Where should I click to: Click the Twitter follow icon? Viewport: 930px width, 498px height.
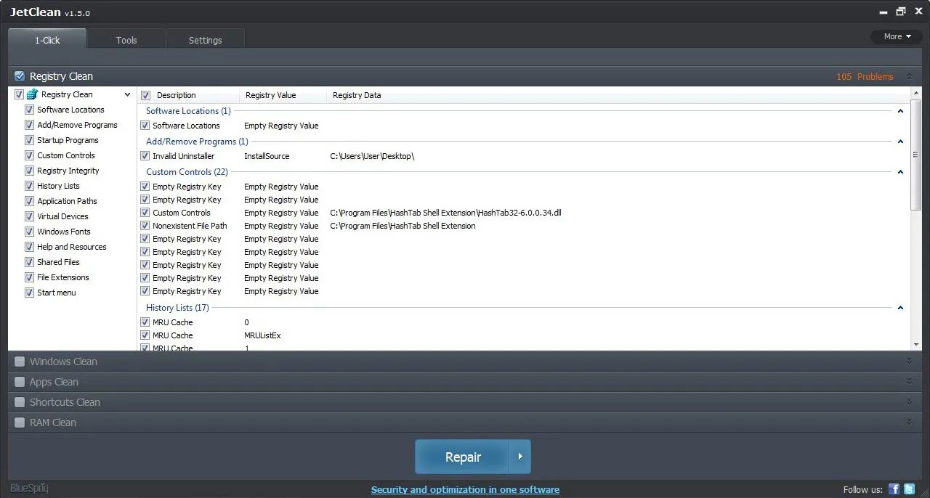(x=910, y=489)
